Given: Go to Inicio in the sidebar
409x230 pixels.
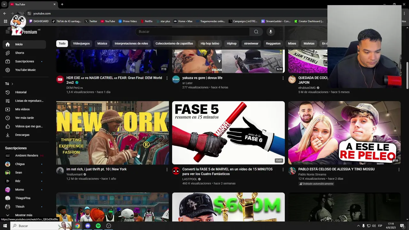Looking at the screenshot, I should [24, 44].
